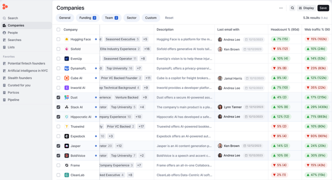Click the DynamoFL company logo

67,68
